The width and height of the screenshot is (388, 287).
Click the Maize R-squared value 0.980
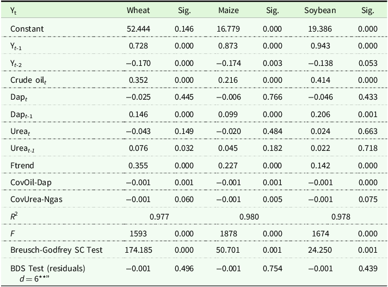250,216
